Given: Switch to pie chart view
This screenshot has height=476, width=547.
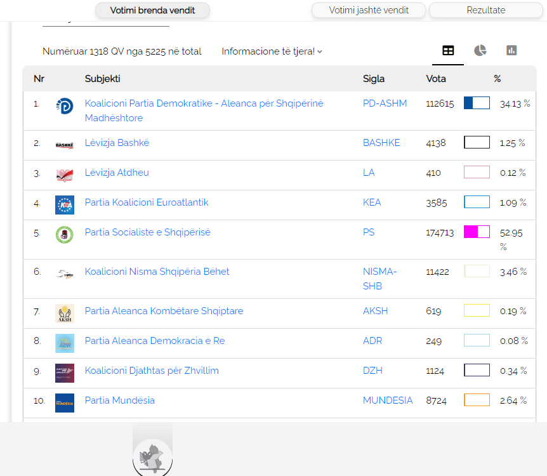Looking at the screenshot, I should click(x=480, y=51).
